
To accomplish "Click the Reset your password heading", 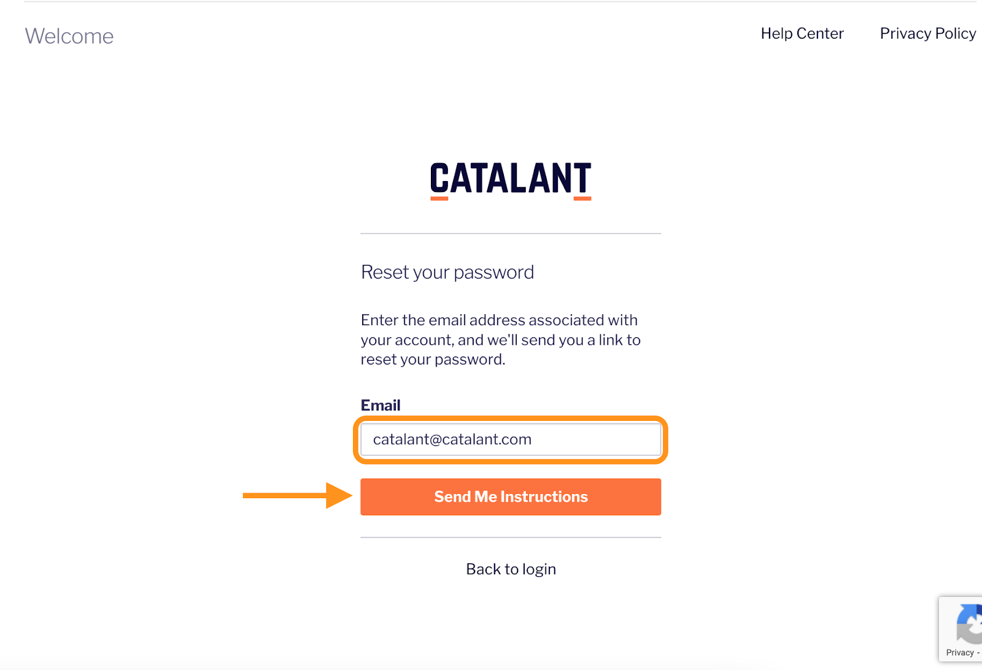I will (x=447, y=272).
